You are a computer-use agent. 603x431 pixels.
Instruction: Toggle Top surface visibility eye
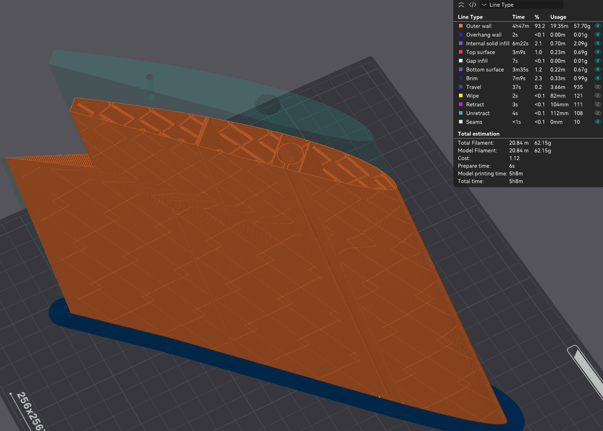(x=598, y=52)
